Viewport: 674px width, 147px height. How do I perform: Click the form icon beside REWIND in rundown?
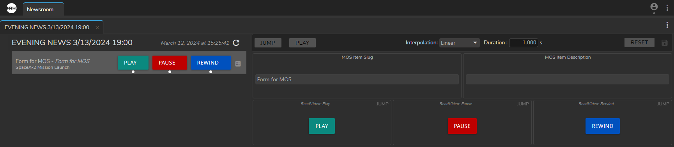tap(238, 64)
